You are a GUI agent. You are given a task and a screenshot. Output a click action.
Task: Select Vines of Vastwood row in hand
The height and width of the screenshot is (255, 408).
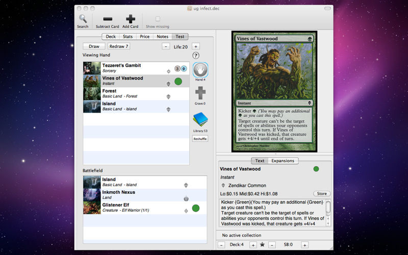pos(136,81)
